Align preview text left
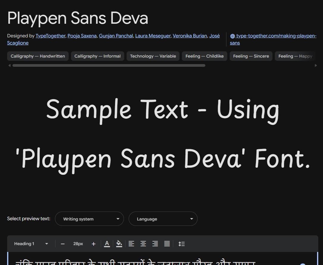 click(131, 244)
